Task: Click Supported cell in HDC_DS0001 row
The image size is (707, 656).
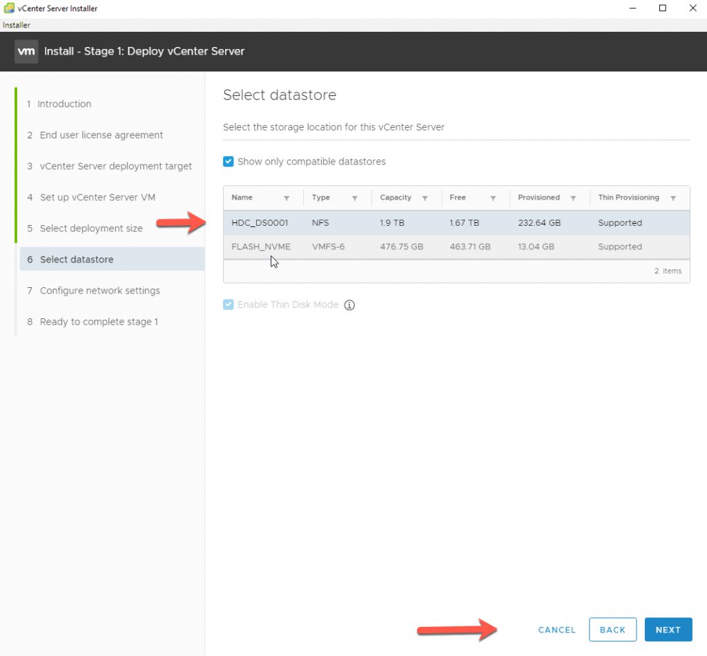Action: coord(620,223)
